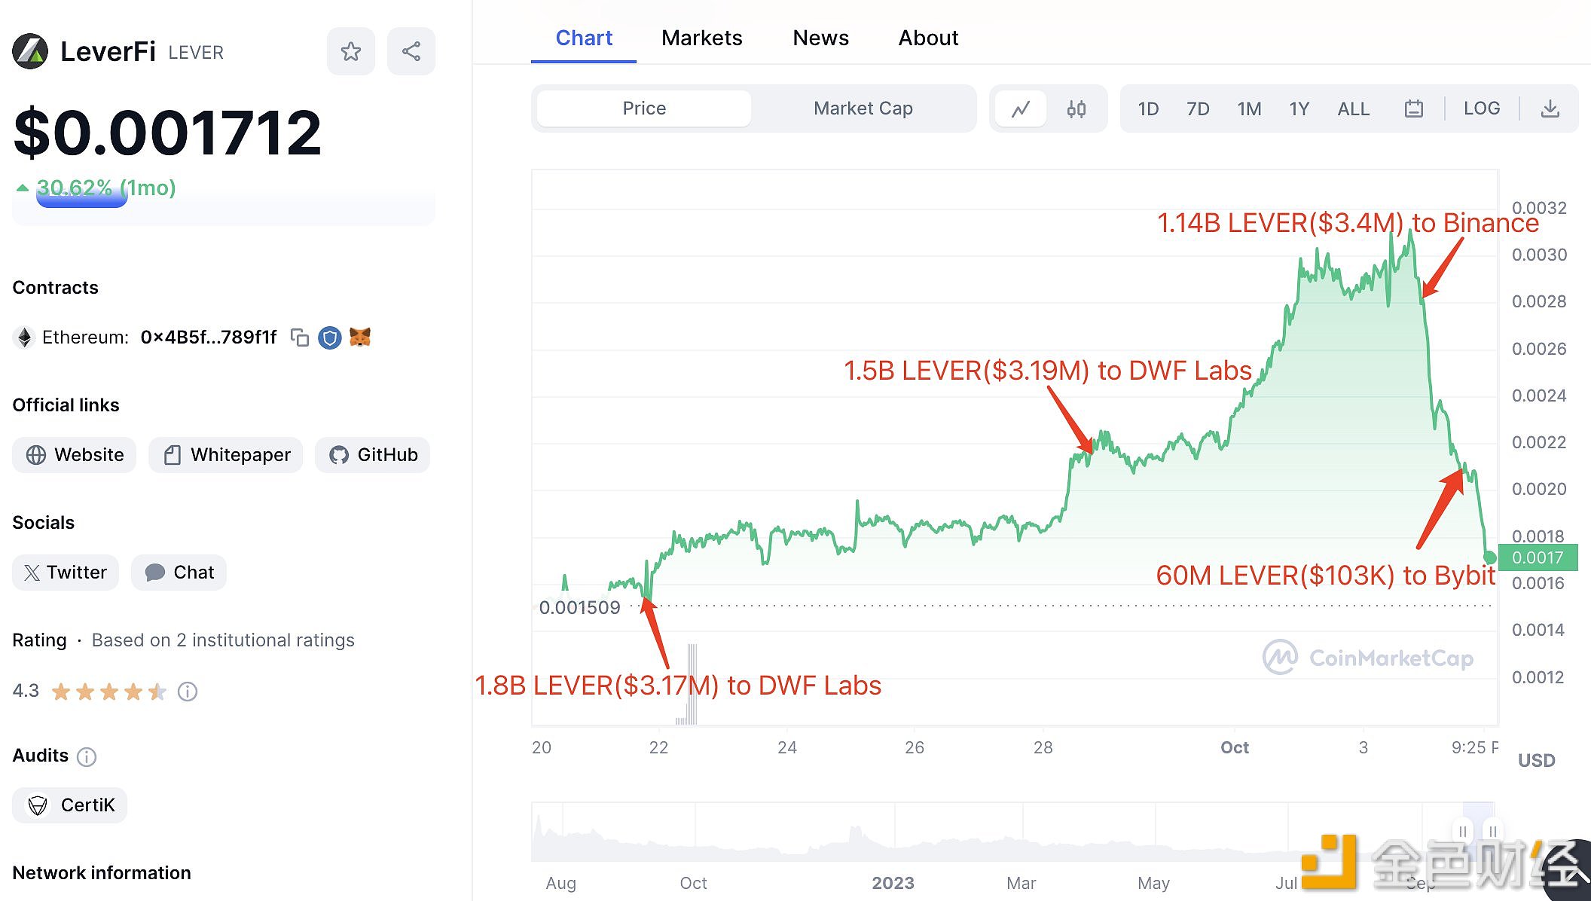Click the USD currency label

1536,760
